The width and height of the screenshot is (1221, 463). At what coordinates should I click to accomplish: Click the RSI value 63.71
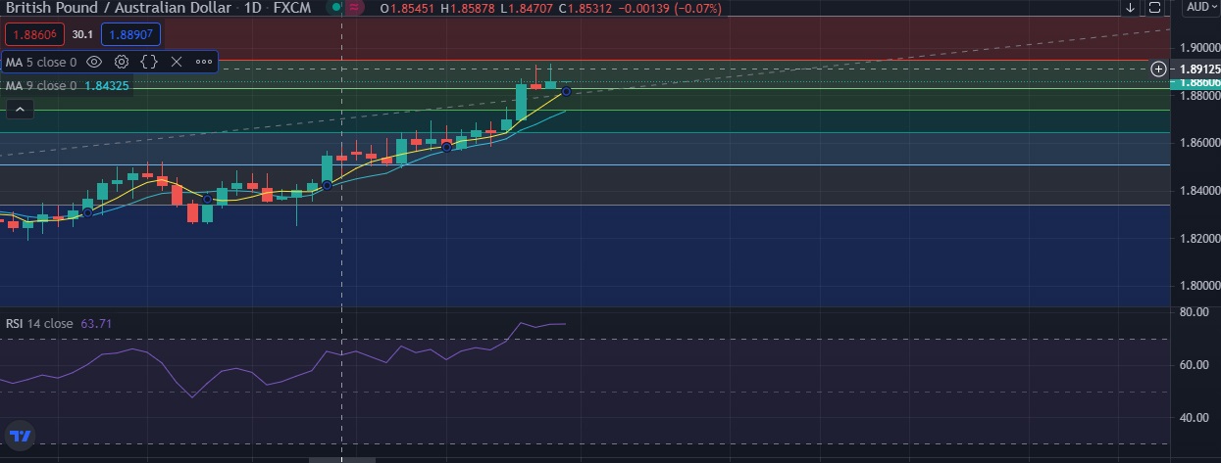[98, 323]
